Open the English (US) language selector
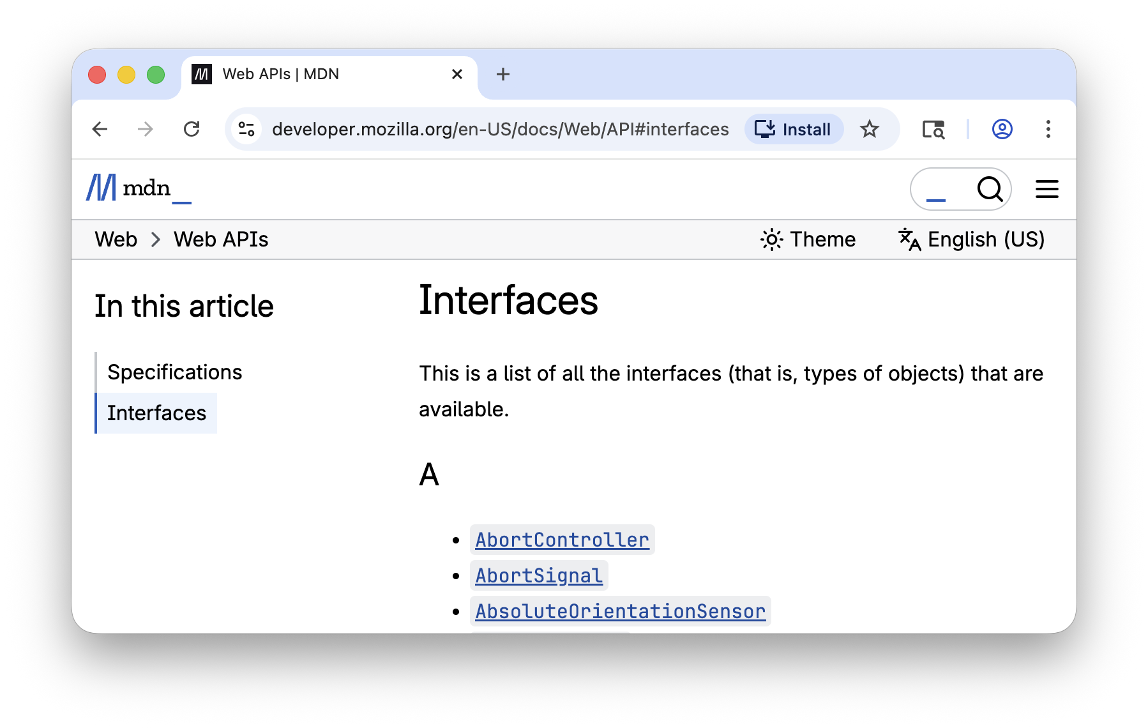This screenshot has width=1148, height=728. 972,239
